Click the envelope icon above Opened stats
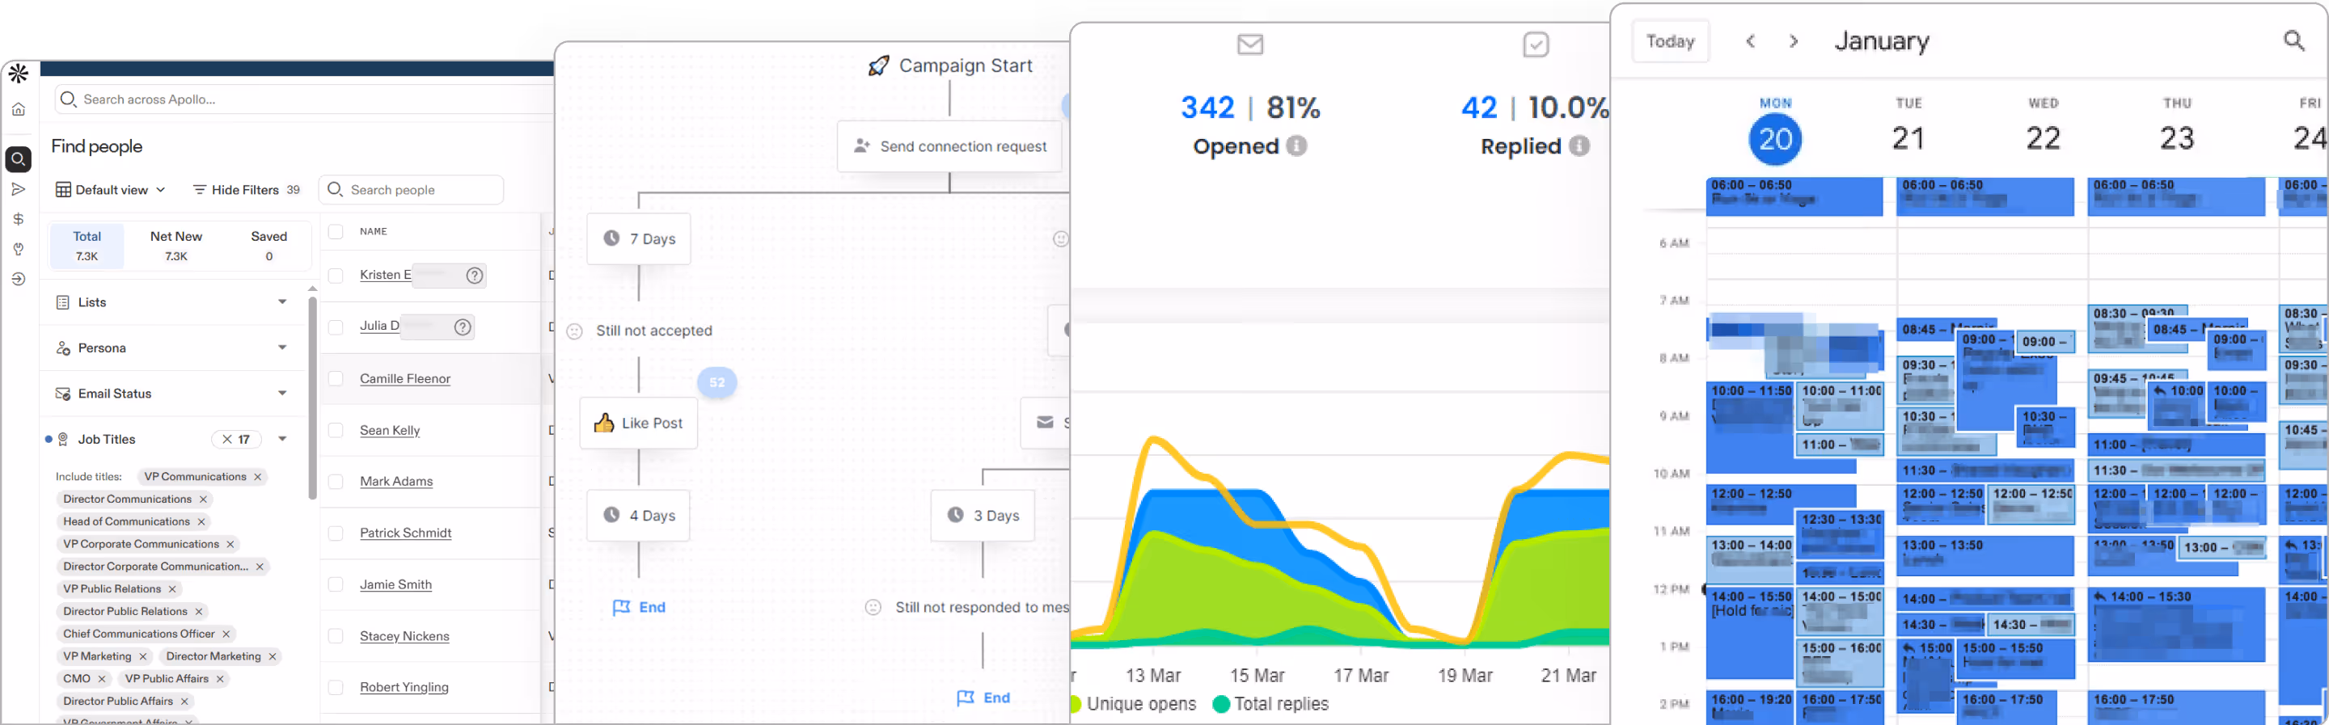 click(1250, 44)
